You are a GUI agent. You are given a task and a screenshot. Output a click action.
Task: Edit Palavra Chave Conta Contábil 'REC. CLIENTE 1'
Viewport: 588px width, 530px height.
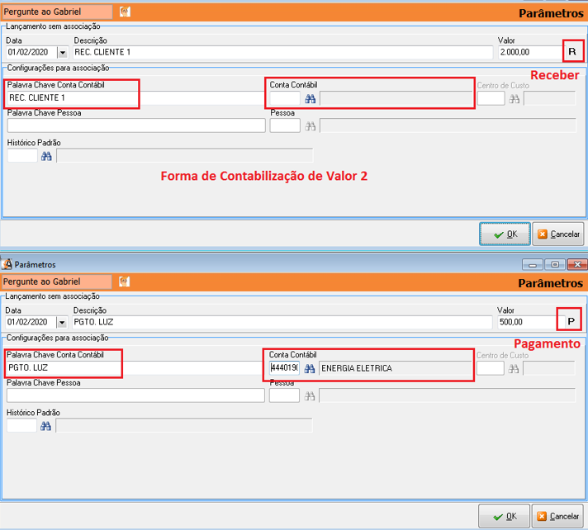click(x=136, y=98)
